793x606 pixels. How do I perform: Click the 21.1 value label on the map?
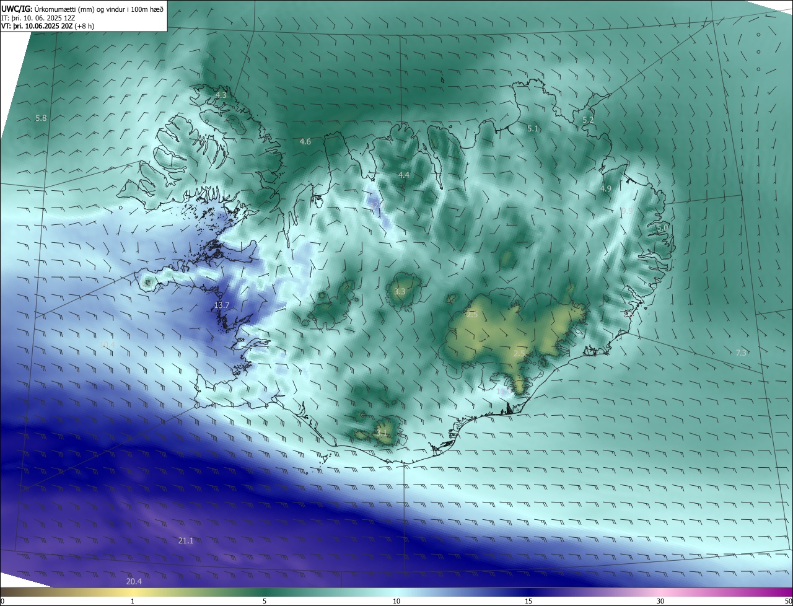click(x=186, y=541)
